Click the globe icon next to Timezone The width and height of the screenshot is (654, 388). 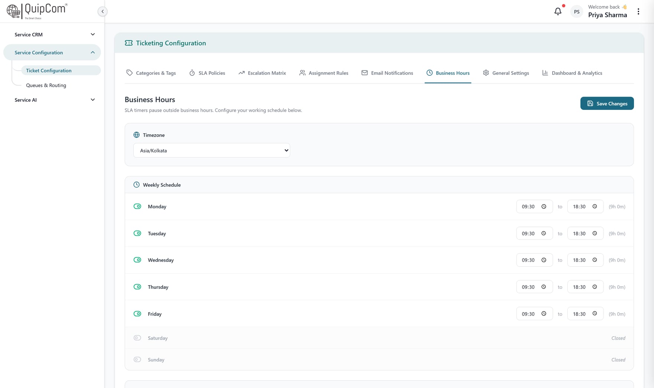[136, 135]
